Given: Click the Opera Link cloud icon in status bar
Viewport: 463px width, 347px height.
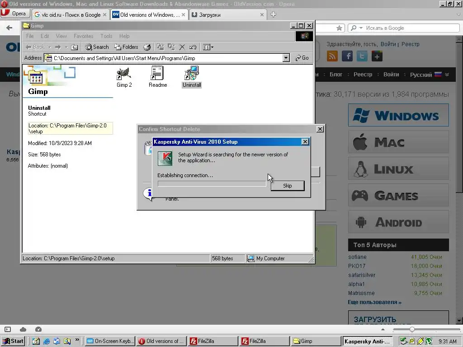Looking at the screenshot, I should click(x=23, y=329).
